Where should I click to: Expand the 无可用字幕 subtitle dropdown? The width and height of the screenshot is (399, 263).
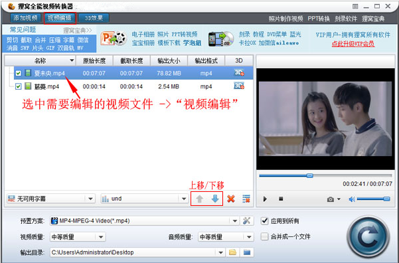90,199
